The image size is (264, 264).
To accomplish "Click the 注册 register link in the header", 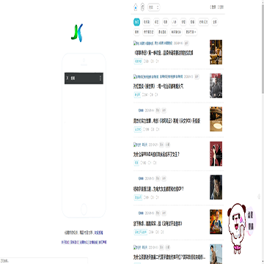I will [x=221, y=7].
